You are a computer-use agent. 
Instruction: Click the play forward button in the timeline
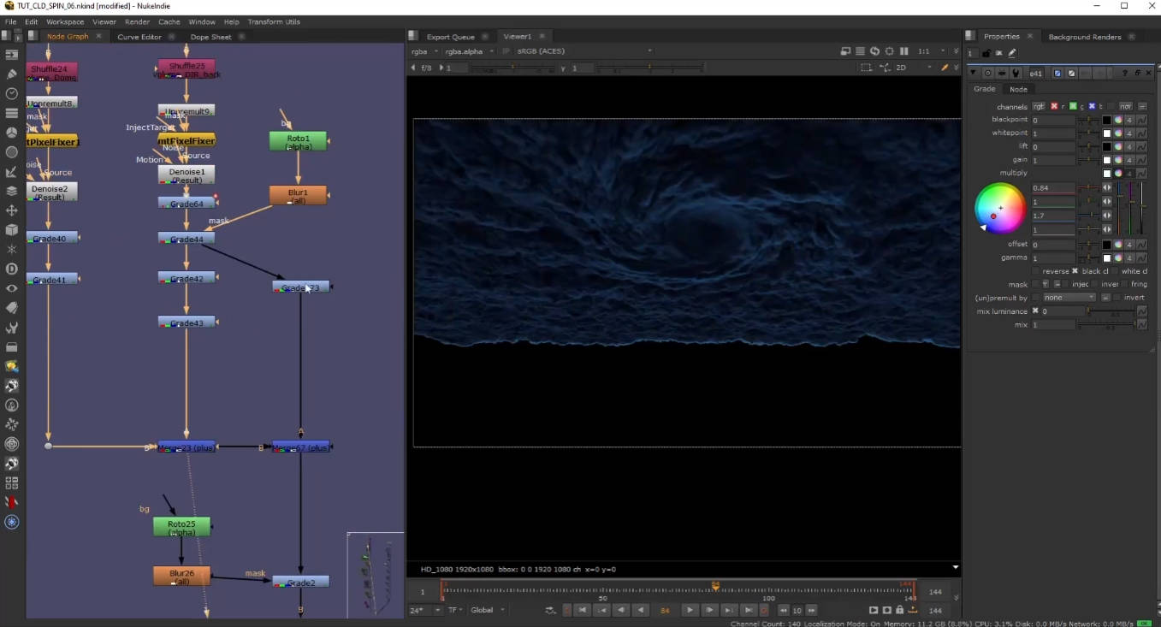(x=690, y=610)
